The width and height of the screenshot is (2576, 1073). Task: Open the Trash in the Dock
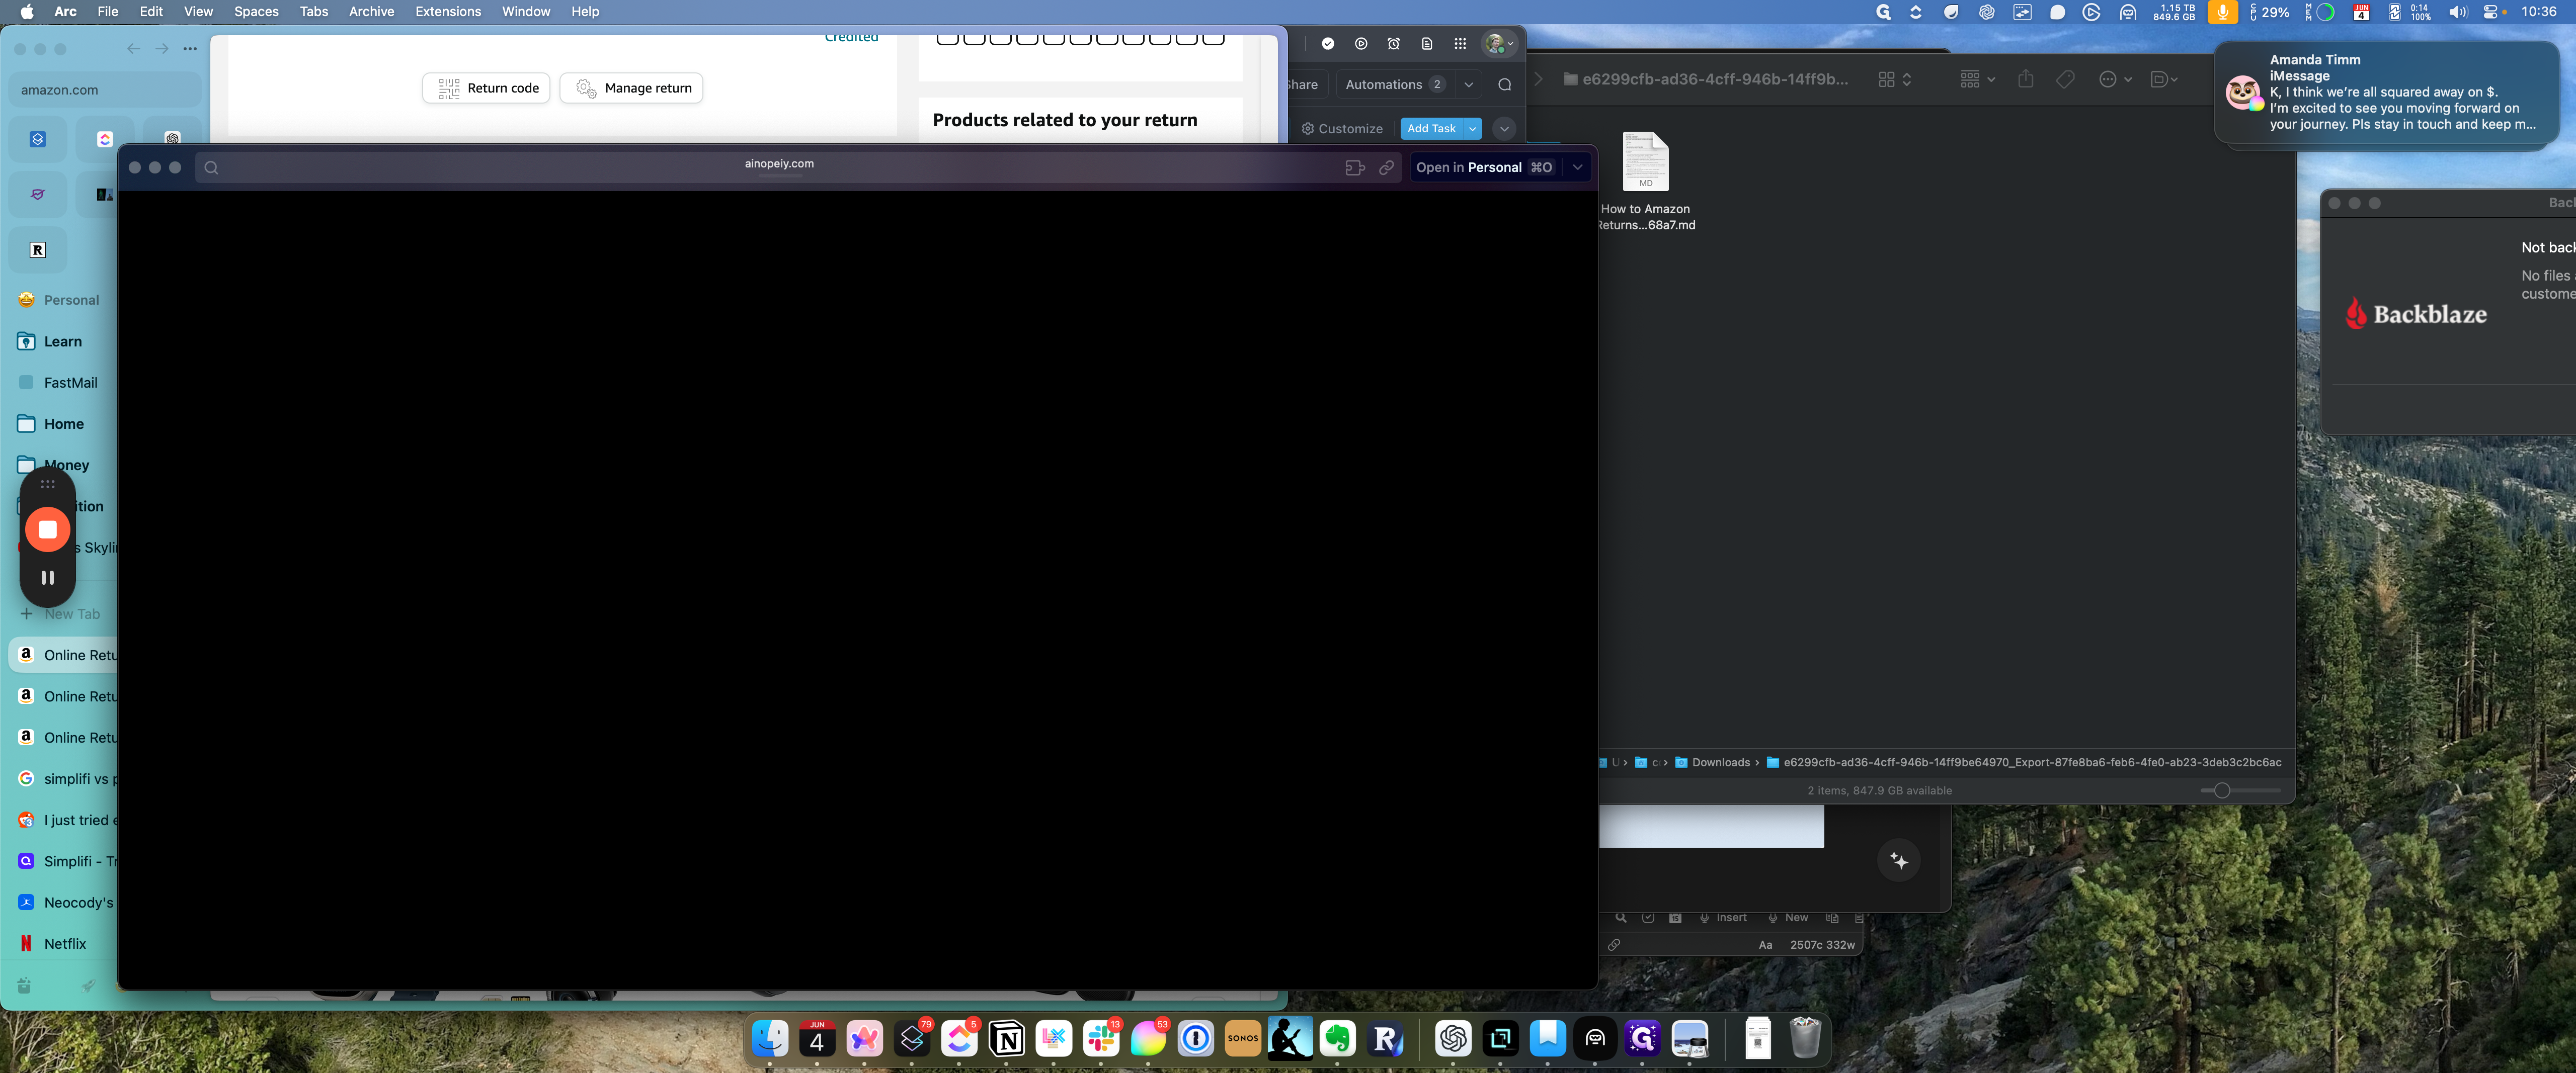1805,1039
